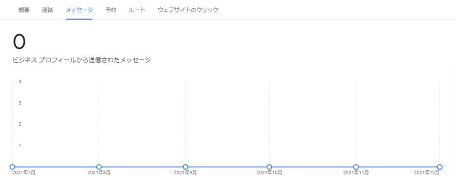Select the 2021年10月 data point circle
The height and width of the screenshot is (183, 455).
pos(269,167)
